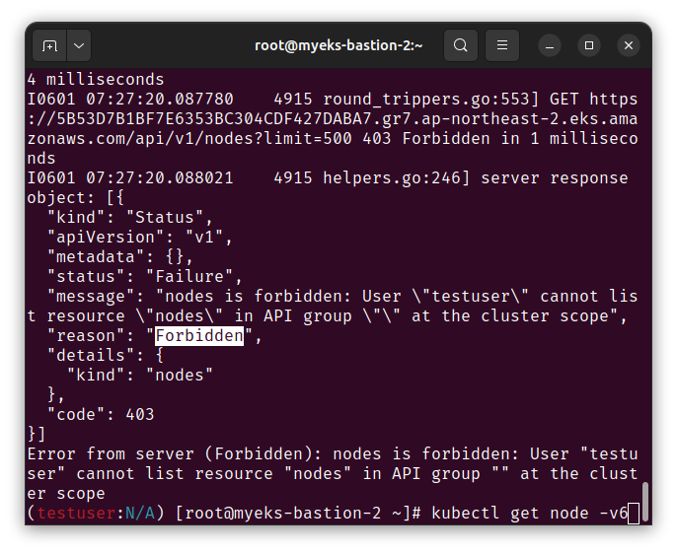Maximize the terminal window
This screenshot has width=677, height=553.
589,45
